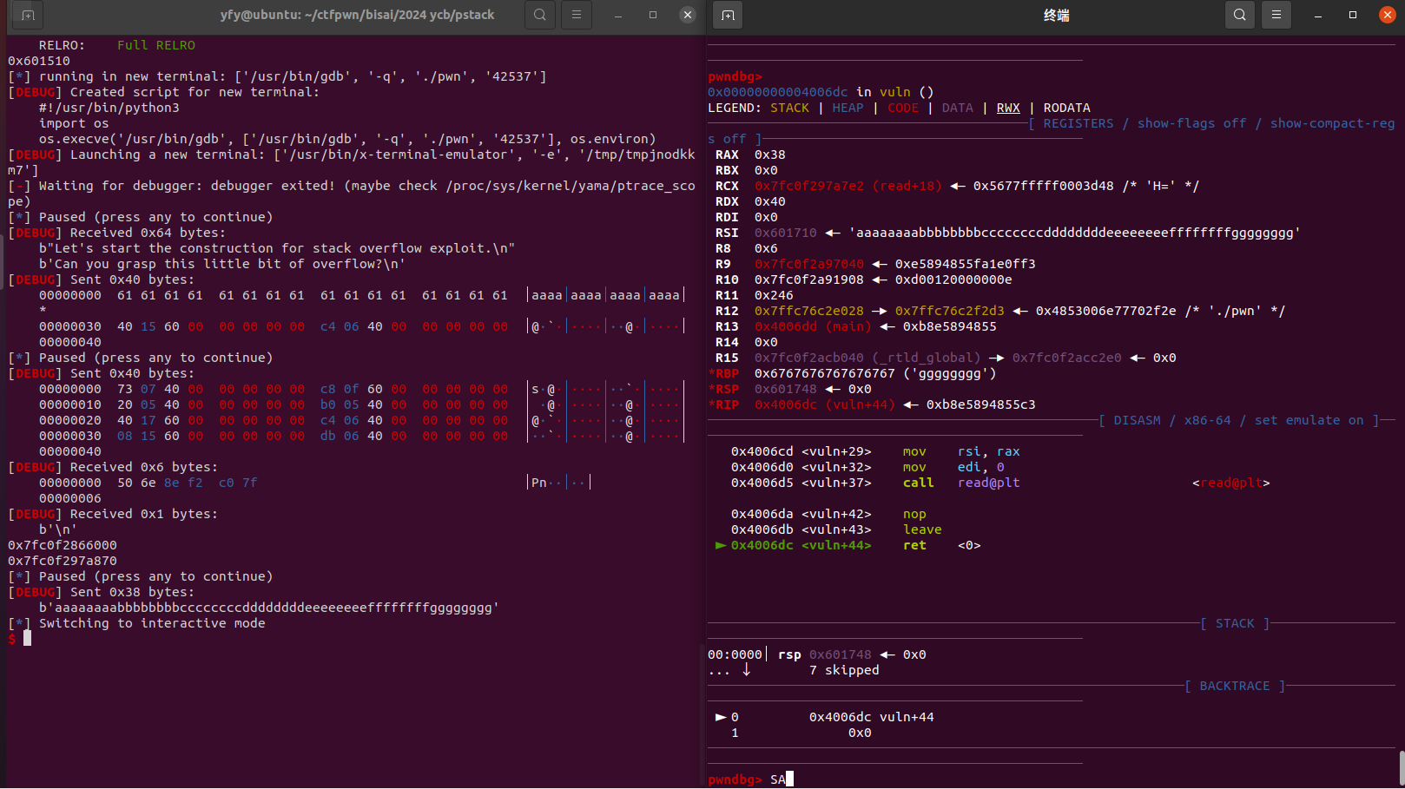The height and width of the screenshot is (789, 1405).
Task: Minimize the right 终端 window
Action: point(1318,15)
